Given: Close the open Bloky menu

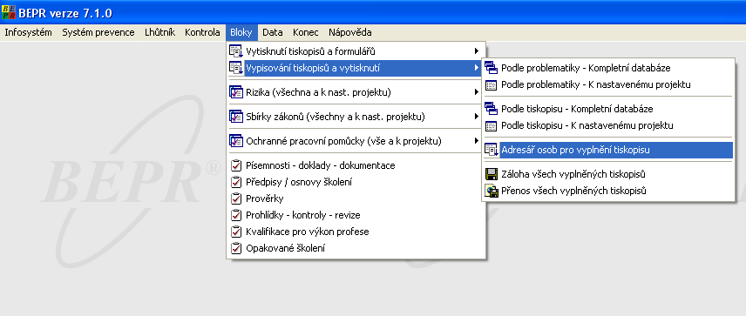Looking at the screenshot, I should (242, 33).
